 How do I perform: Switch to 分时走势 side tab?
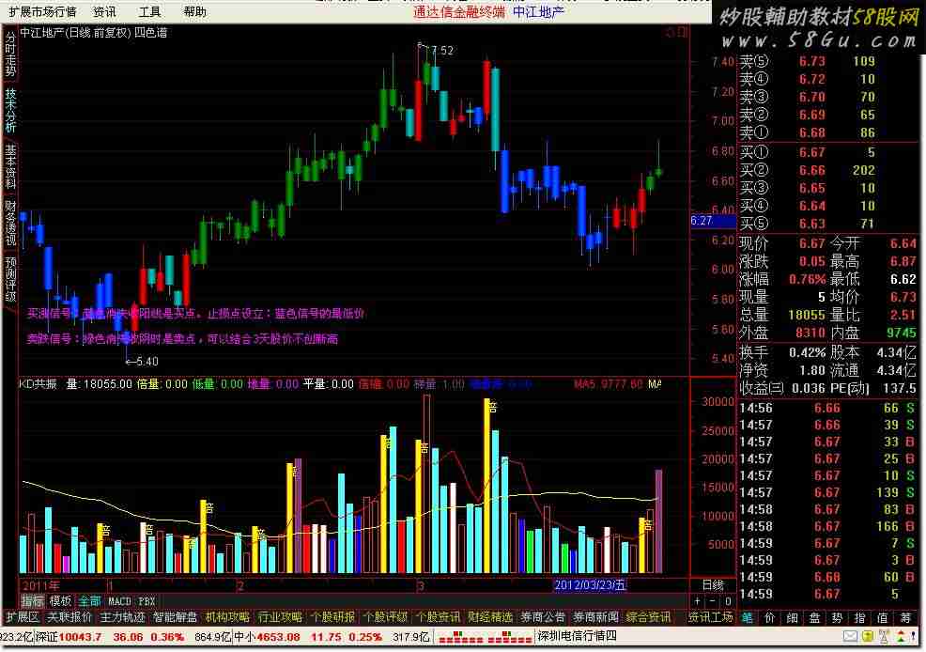click(x=10, y=54)
